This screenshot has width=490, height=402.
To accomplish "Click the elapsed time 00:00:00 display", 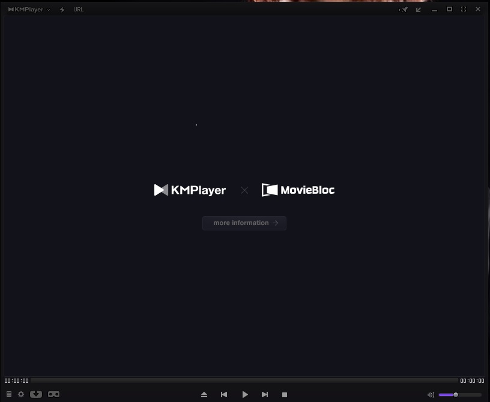I will (x=17, y=381).
